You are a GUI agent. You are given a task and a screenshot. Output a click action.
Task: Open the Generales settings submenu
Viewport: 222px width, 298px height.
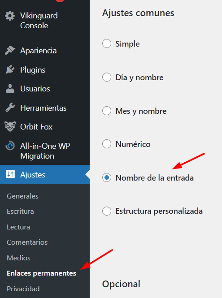point(22,196)
